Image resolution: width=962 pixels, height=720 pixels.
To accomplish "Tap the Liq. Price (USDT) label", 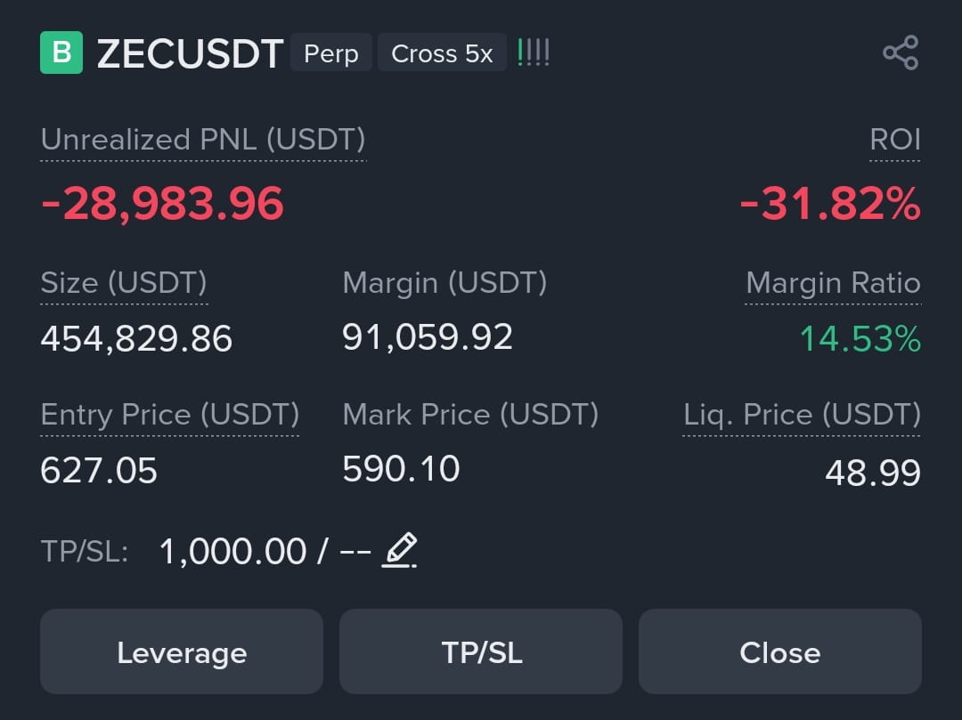I will pyautogui.click(x=802, y=415).
